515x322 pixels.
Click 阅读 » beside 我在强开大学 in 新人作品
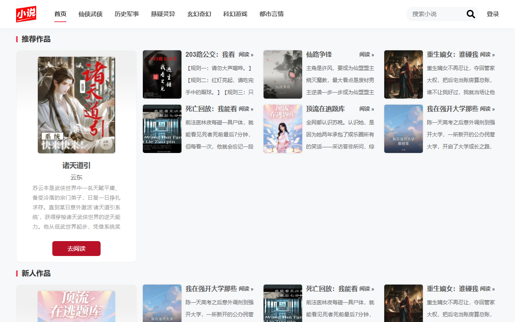click(x=246, y=289)
